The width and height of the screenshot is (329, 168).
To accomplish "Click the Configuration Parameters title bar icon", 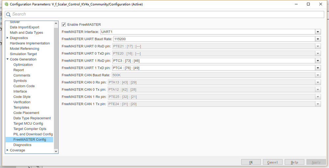I will coord(6,4).
